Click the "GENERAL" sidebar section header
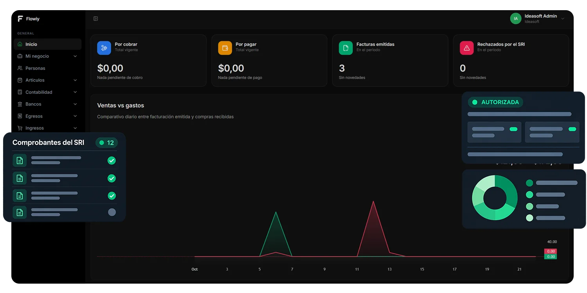Screen dimensions: 587x293 (26, 34)
